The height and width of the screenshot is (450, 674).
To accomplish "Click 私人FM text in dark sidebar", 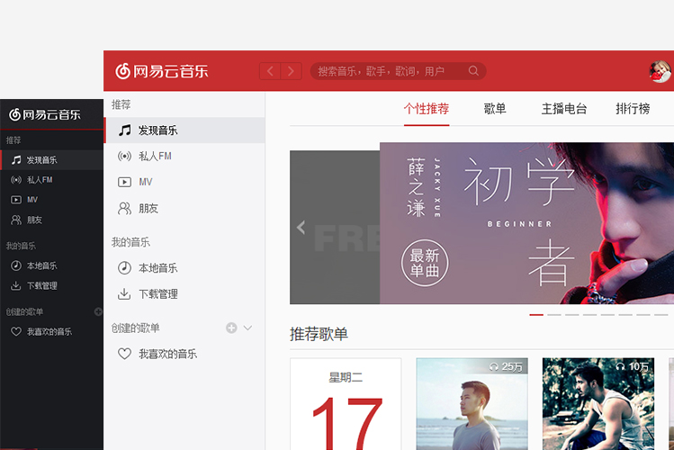I will 40,180.
